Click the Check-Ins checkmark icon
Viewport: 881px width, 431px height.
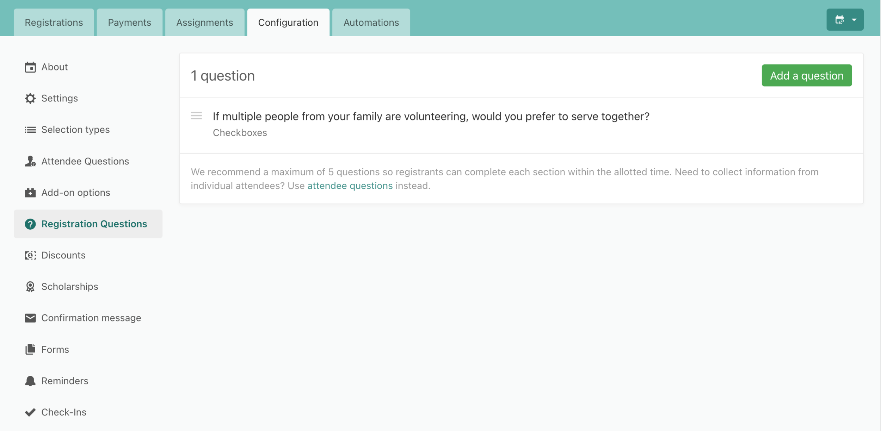coord(30,412)
